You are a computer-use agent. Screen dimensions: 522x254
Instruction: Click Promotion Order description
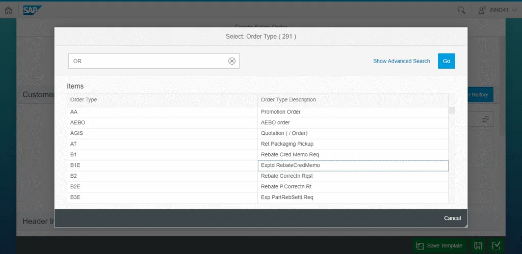coord(281,112)
